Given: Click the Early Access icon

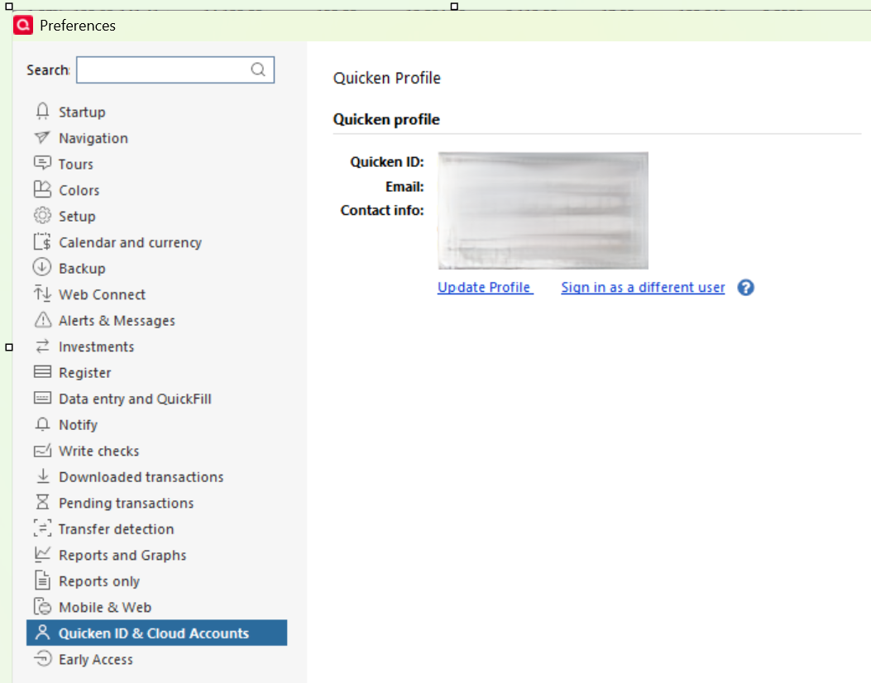Looking at the screenshot, I should 42,658.
